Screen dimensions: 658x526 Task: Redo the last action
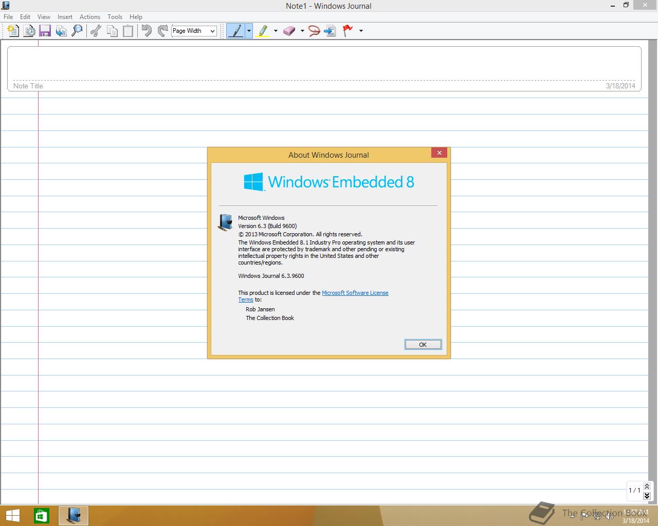(x=162, y=31)
